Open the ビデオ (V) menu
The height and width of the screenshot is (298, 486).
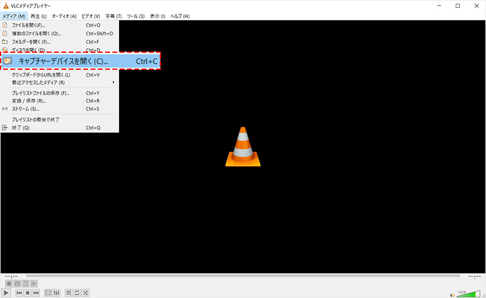pos(91,16)
